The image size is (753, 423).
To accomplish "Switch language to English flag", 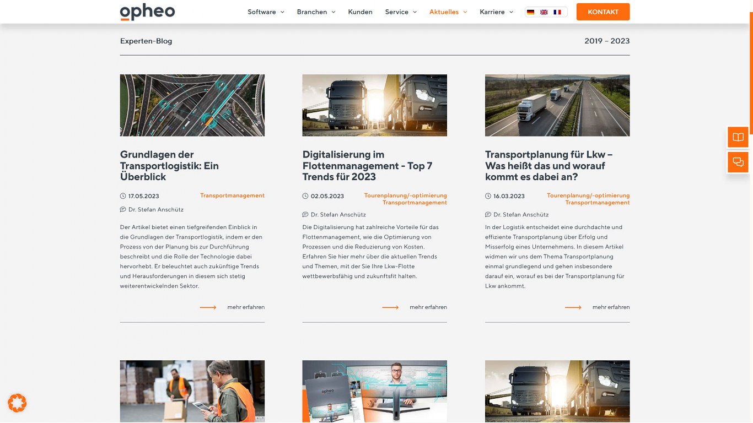I will [544, 12].
